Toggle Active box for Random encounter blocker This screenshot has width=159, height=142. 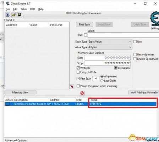(8, 104)
